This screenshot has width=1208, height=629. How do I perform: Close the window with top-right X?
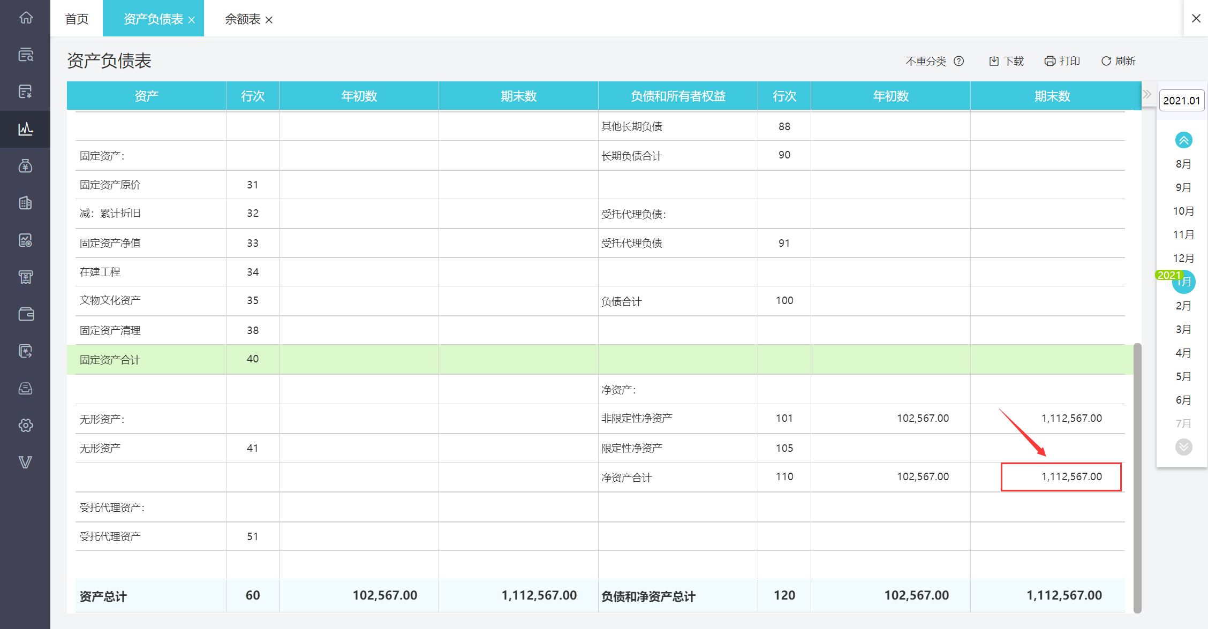pos(1196,18)
